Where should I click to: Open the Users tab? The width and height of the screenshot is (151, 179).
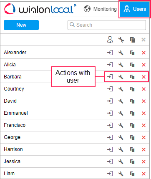[135, 9]
